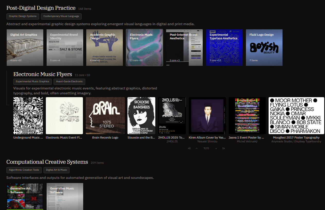
Task: Click the Post-Digital Design Practice heading
Action: pyautogui.click(x=41, y=8)
